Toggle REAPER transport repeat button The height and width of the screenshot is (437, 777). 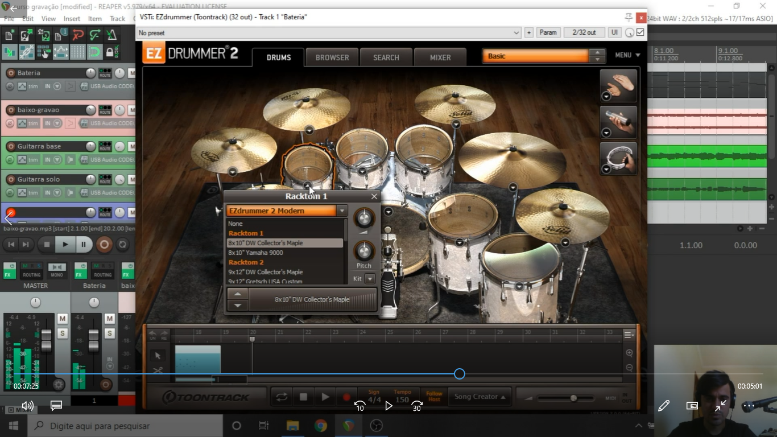122,245
